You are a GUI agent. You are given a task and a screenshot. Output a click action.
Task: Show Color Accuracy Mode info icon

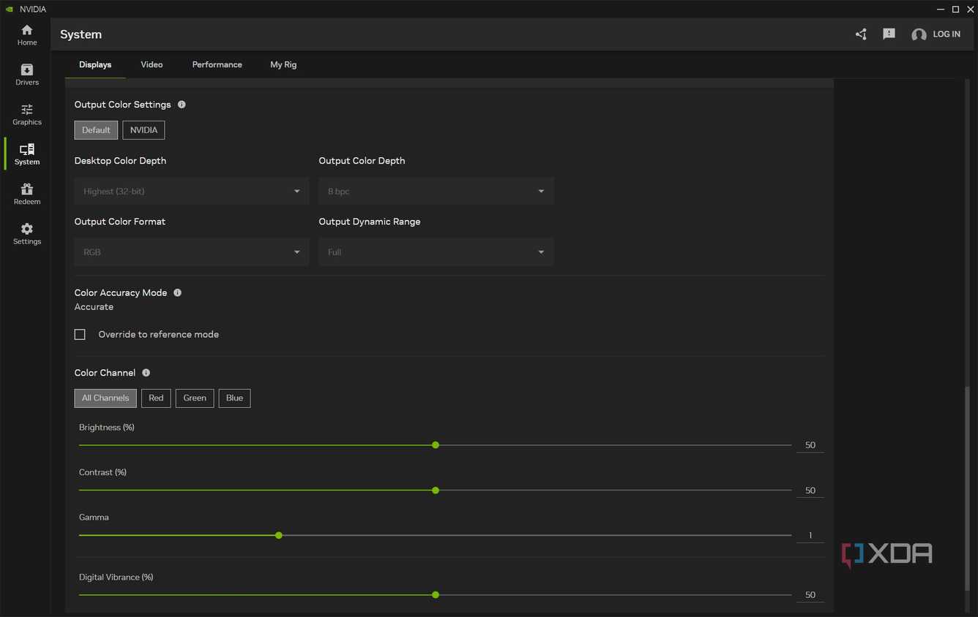[177, 292]
